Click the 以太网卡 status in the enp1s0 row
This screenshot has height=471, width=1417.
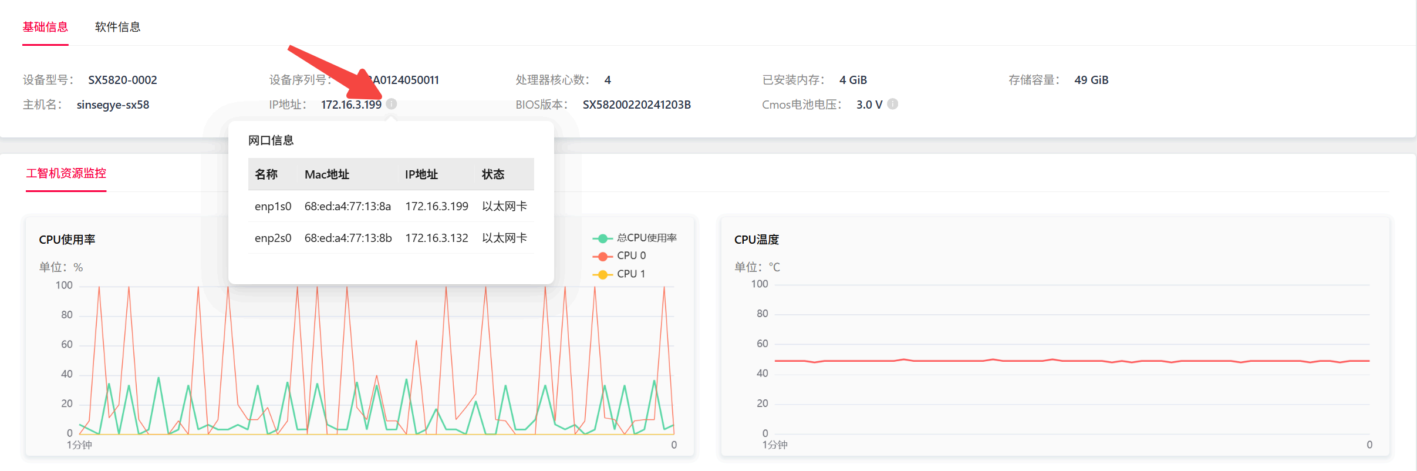[504, 206]
